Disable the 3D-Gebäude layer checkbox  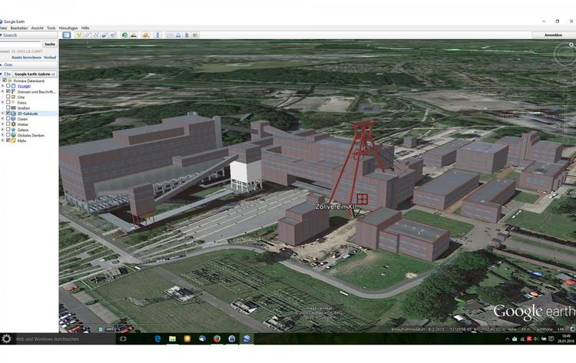point(8,114)
